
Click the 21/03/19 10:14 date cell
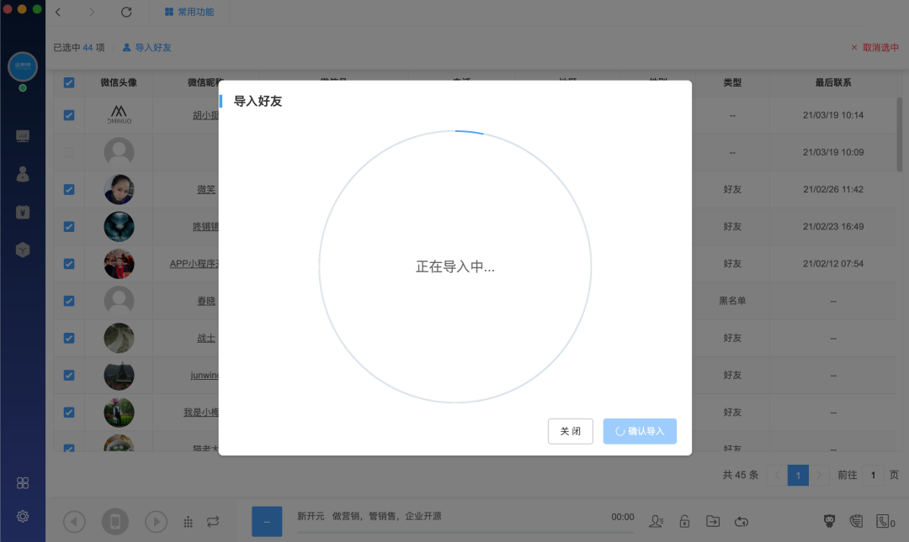pyautogui.click(x=833, y=115)
